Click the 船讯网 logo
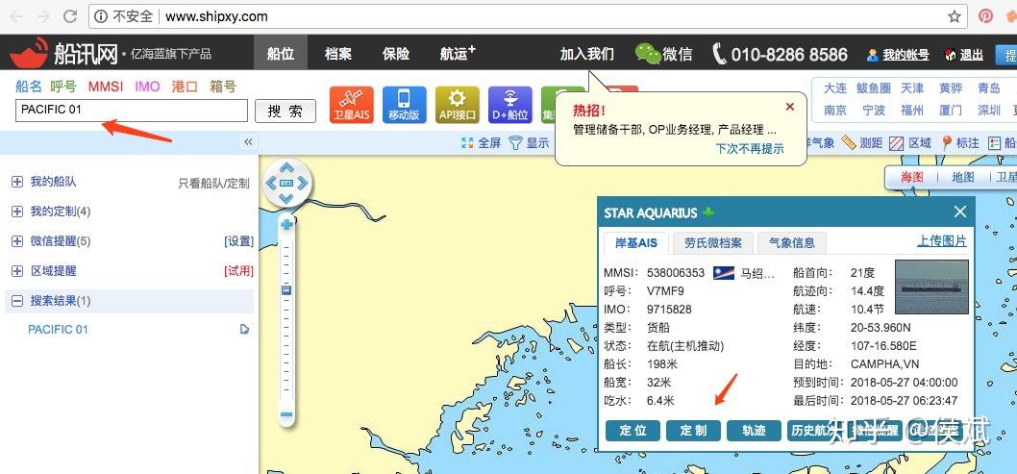Viewport: 1017px width, 474px height. [x=63, y=53]
